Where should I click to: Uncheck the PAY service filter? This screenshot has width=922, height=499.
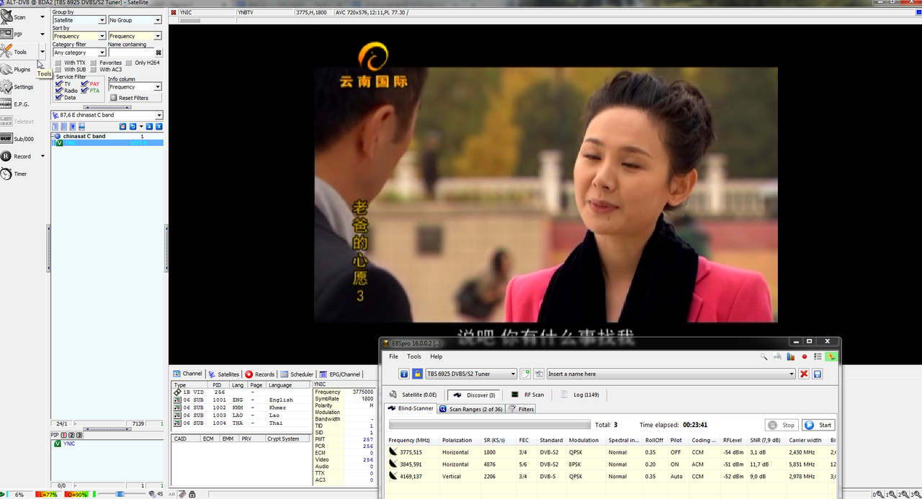[x=85, y=84]
